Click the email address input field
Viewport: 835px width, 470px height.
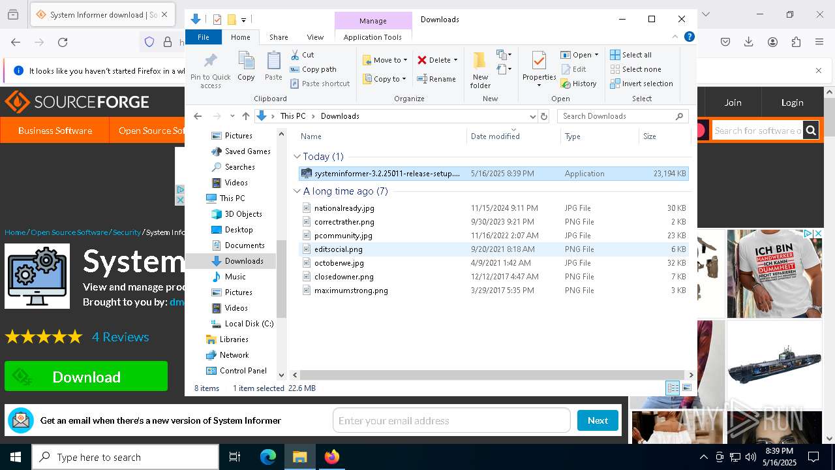point(451,420)
